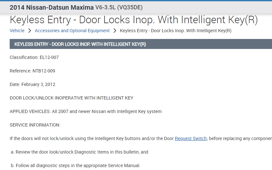Click the Request Switch hyperlink
Image resolution: width=272 pixels, height=170 pixels.
pos(190,138)
